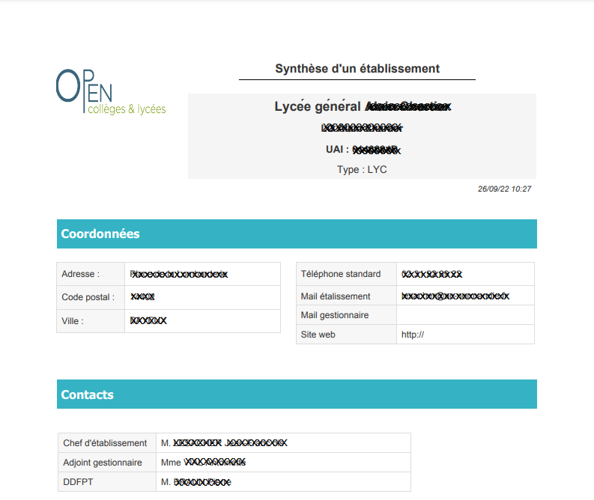The image size is (594, 500).
Task: Open the Mail établissement email address
Action: pyautogui.click(x=455, y=296)
